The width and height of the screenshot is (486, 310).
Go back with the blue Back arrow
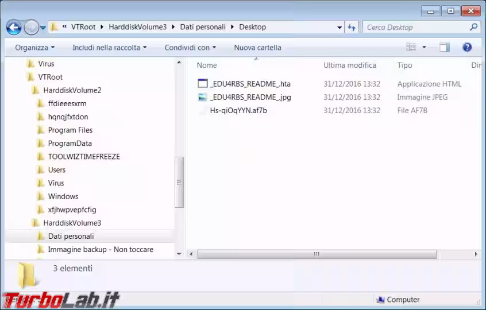coord(14,28)
